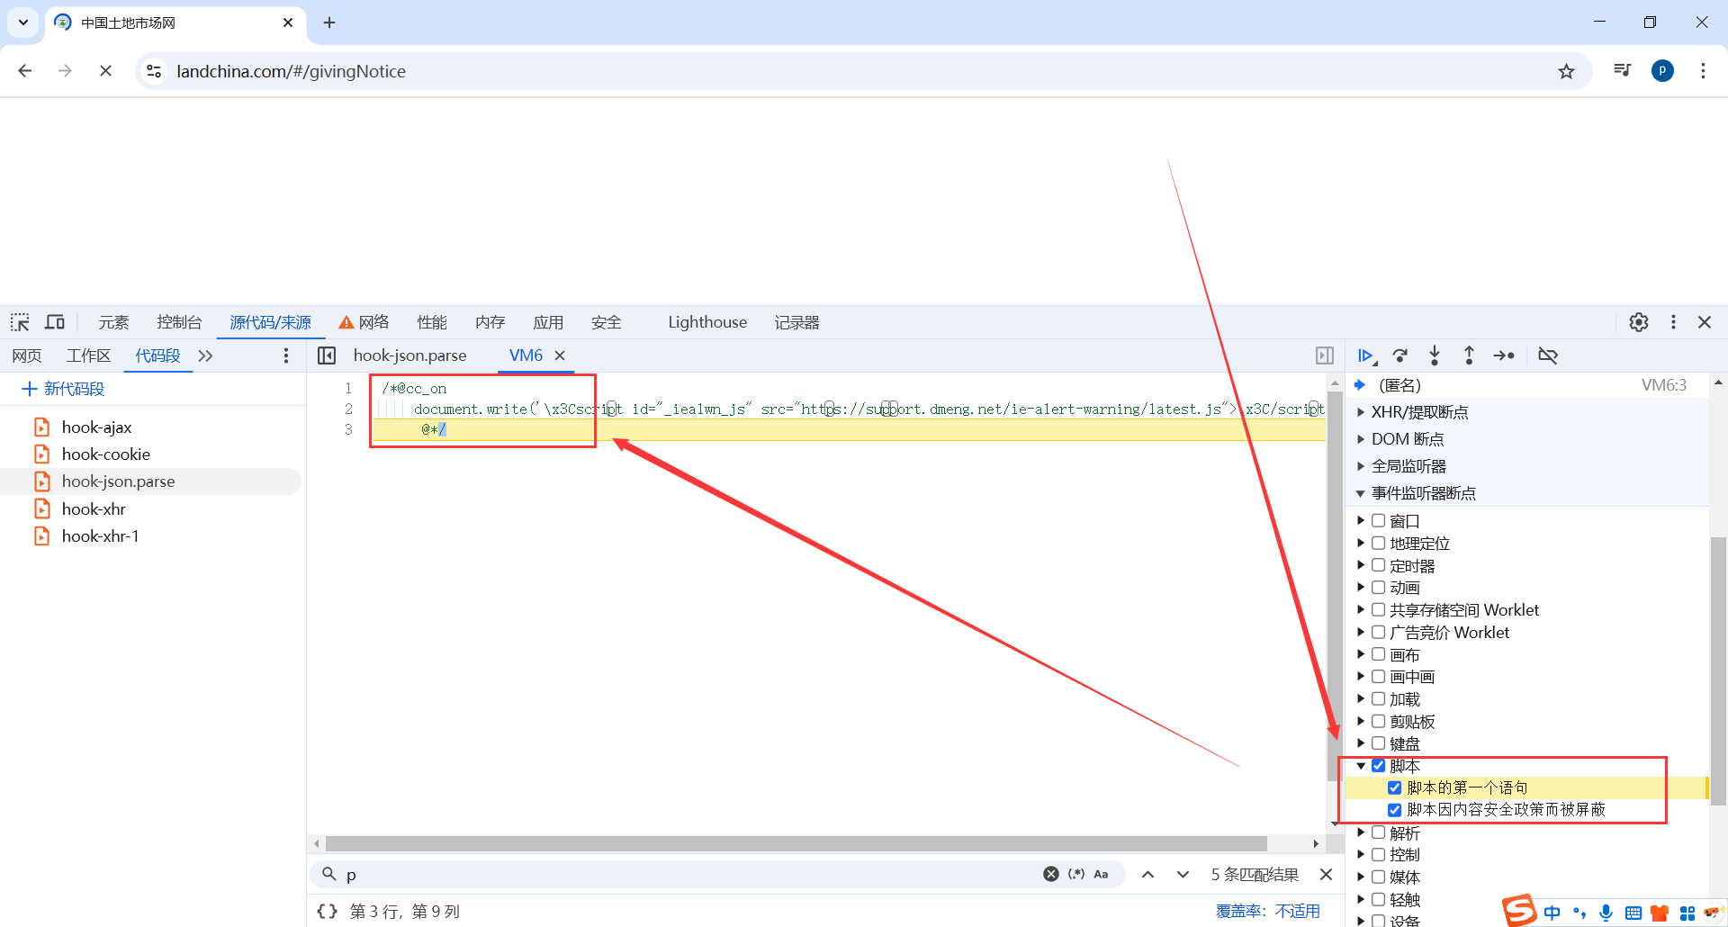The image size is (1728, 927).
Task: Uncheck the 脚本 category checkbox
Action: [x=1378, y=766]
